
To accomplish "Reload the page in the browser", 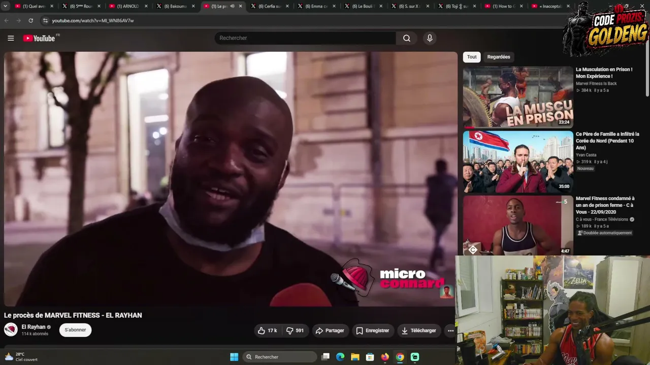I will click(30, 20).
